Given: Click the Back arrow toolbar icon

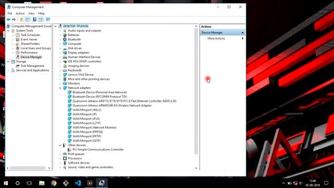Looking at the screenshot, I should [x=8, y=20].
